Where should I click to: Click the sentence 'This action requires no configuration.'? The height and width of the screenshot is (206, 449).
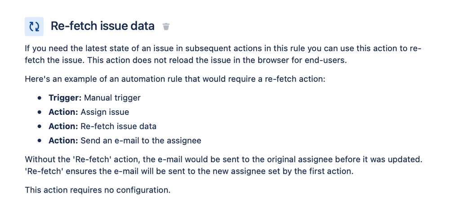tap(98, 190)
